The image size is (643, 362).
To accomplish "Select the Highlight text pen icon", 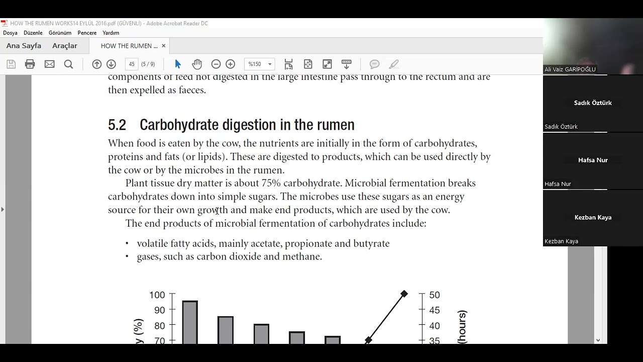I will pyautogui.click(x=394, y=64).
